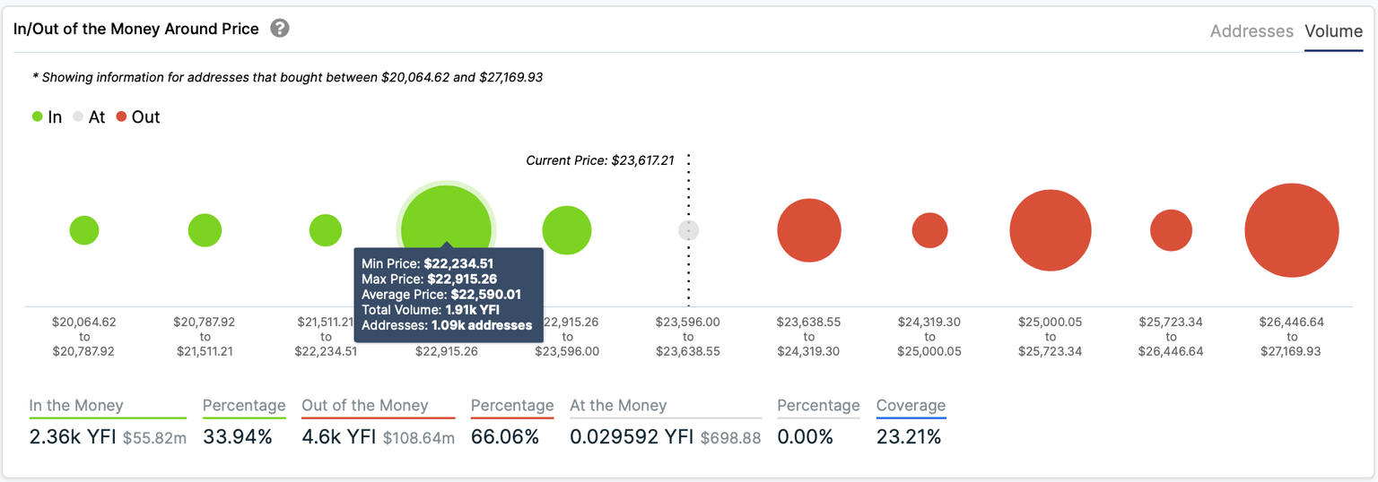1378x482 pixels.
Task: Click the red bubble for $25,723.34 range
Action: click(x=1171, y=230)
